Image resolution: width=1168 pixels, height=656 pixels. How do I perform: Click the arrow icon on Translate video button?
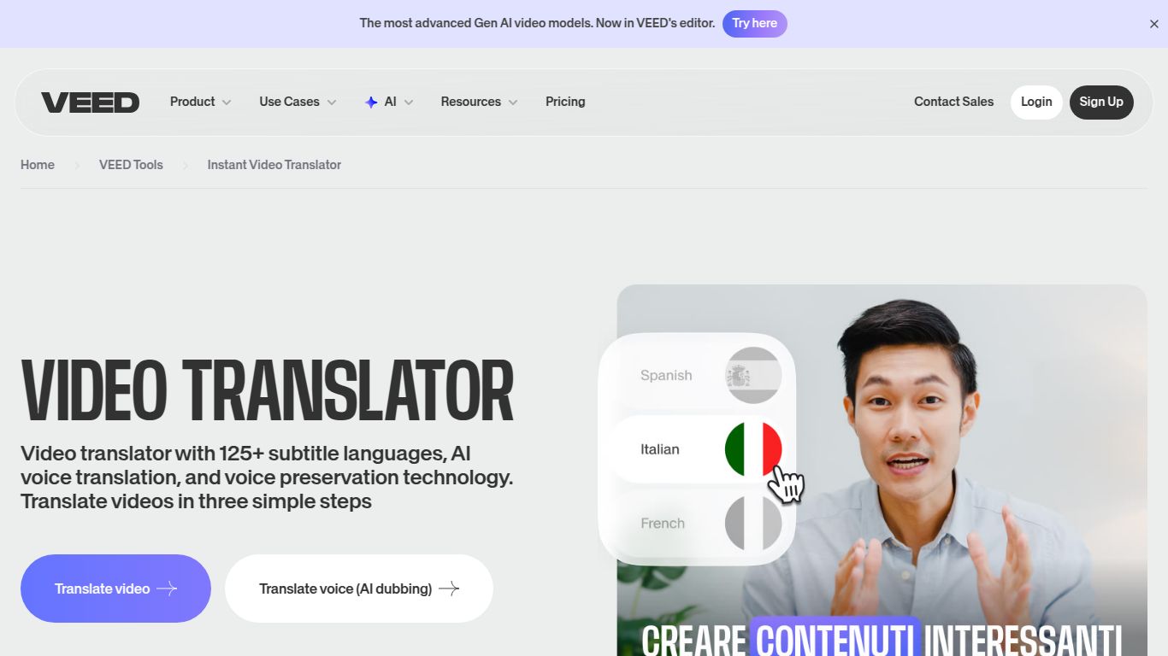click(168, 589)
